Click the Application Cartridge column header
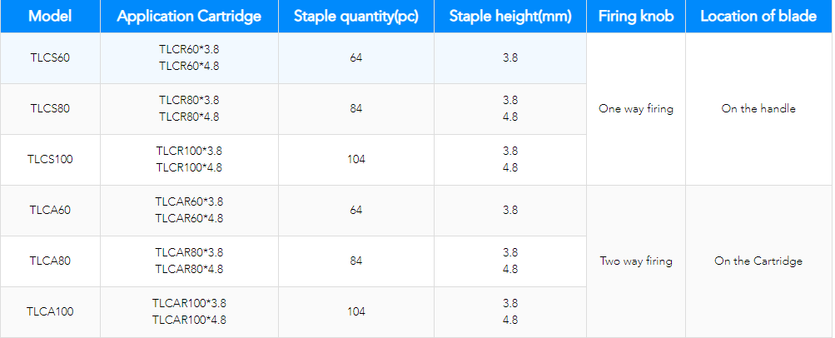The width and height of the screenshot is (835, 338). tap(189, 17)
